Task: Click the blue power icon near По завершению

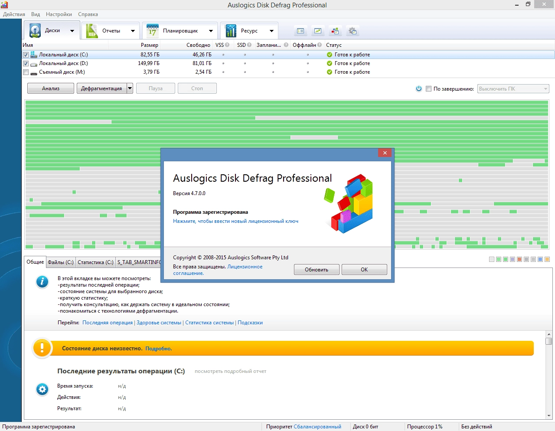Action: pos(419,88)
